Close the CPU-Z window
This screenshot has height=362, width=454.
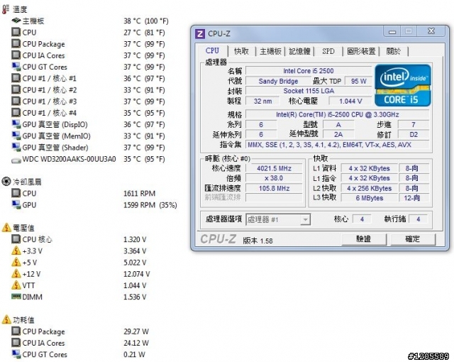(431, 31)
